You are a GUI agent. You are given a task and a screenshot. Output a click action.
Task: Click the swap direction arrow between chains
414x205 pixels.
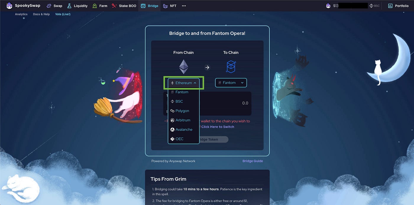click(207, 67)
